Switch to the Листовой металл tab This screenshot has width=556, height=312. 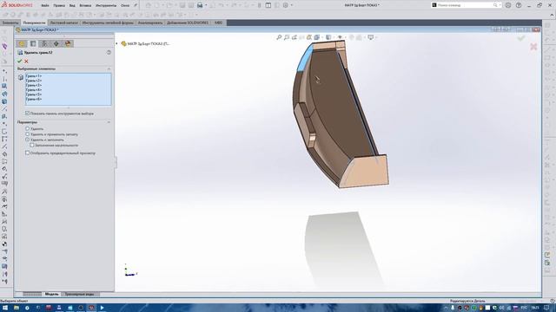pyautogui.click(x=63, y=23)
